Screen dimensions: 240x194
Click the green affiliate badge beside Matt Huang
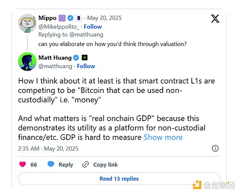click(84, 58)
